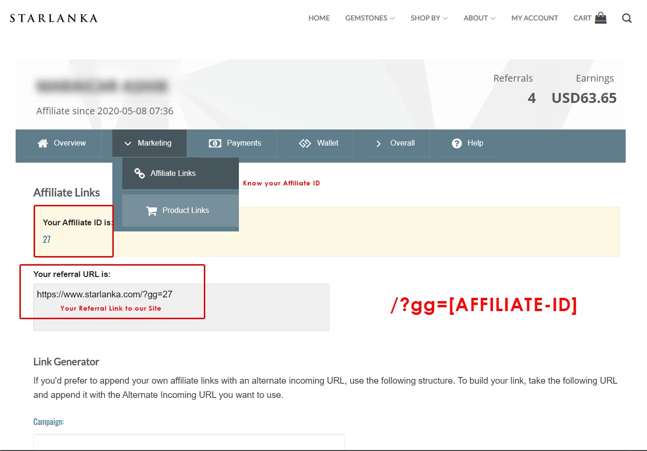Click the affiliate ID value 27
The image size is (647, 451).
[x=47, y=239]
